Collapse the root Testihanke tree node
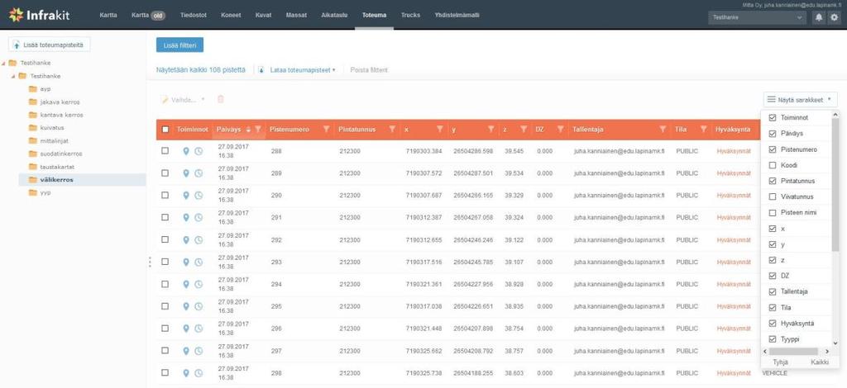Screen dimensions: 847x388 (x=4, y=63)
